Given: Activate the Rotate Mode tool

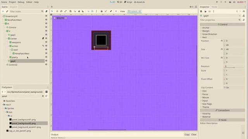Looking at the screenshot, I should click(x=61, y=11).
